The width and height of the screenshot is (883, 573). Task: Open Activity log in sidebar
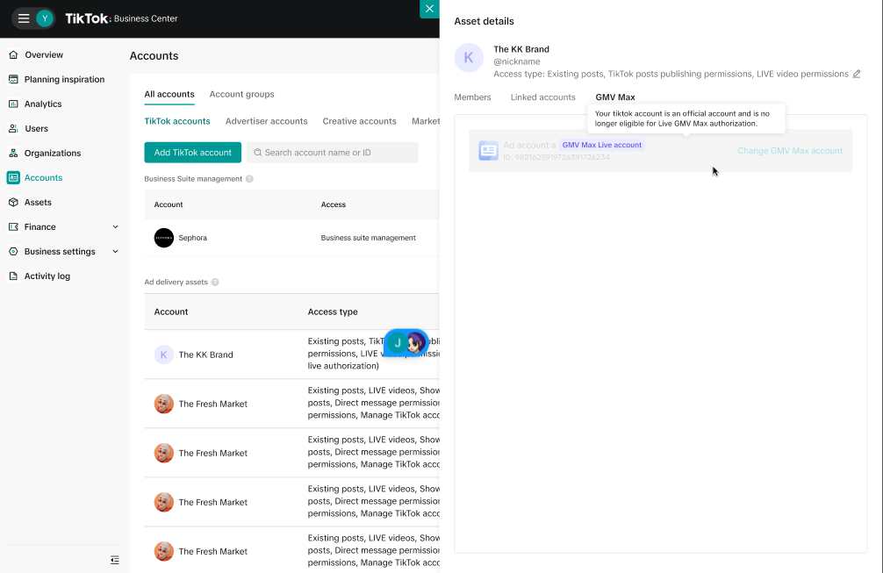tap(47, 276)
